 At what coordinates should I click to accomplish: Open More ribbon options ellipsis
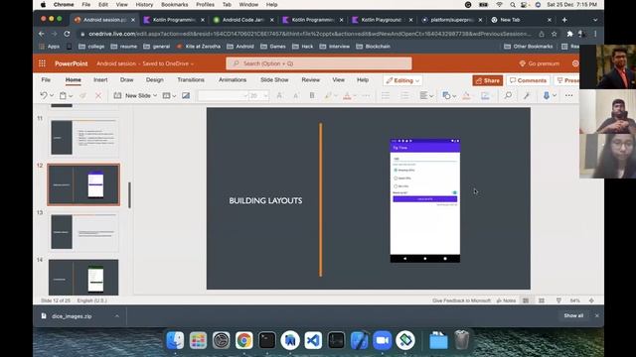pyautogui.click(x=569, y=95)
